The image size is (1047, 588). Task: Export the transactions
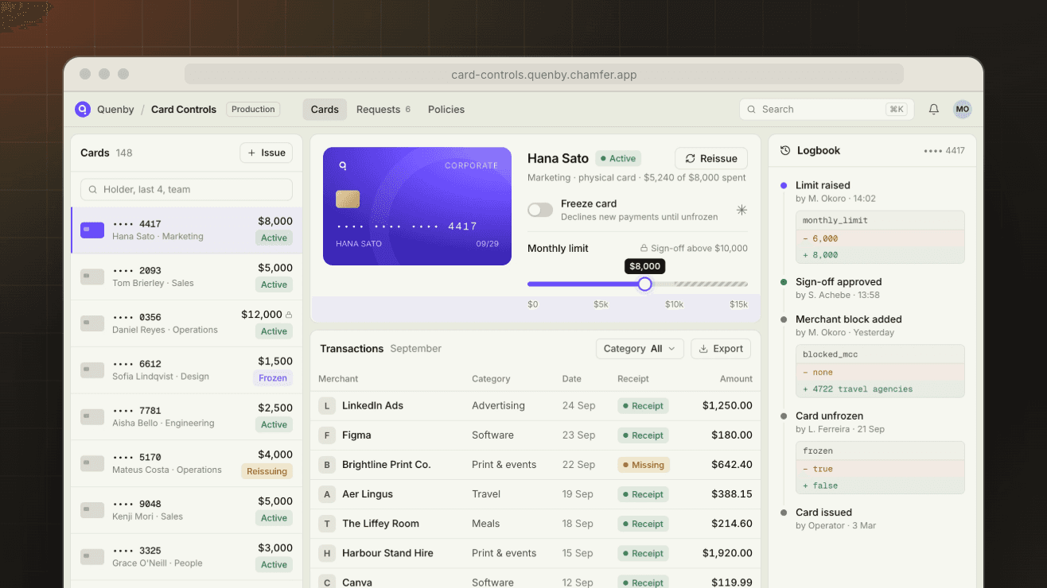(721, 349)
